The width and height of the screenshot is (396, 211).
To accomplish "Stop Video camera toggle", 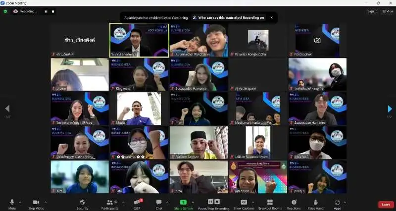I will [36, 204].
